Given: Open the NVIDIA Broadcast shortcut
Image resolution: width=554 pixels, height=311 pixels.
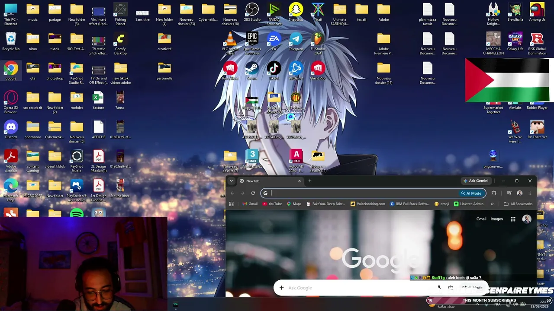Looking at the screenshot, I should pyautogui.click(x=274, y=14).
